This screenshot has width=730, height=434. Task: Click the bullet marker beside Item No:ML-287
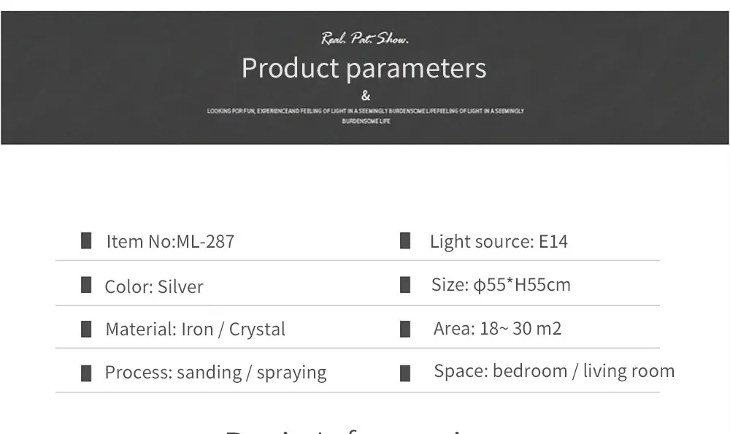86,240
